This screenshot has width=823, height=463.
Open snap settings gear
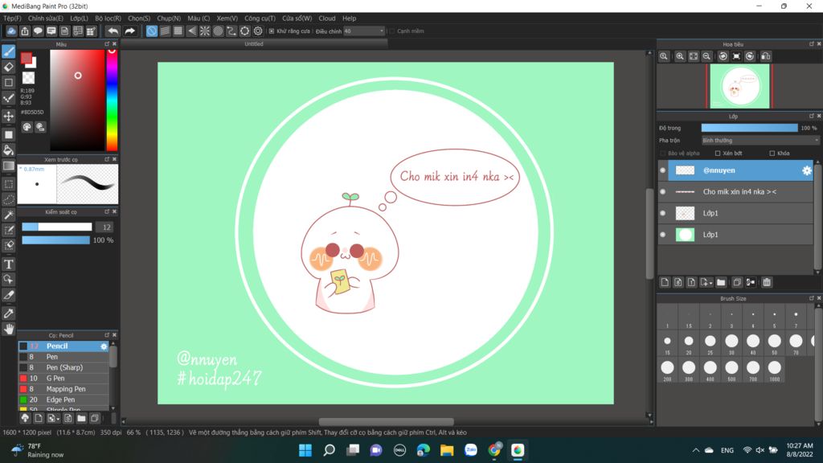coord(258,31)
